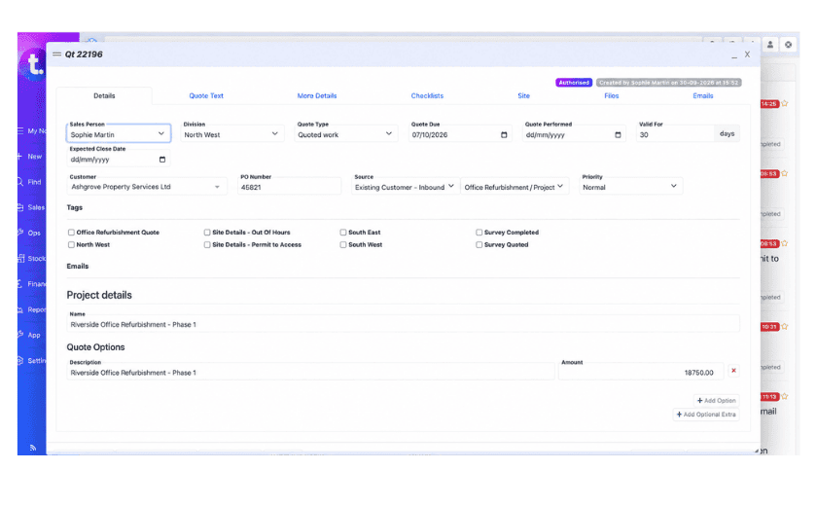Open the Source dropdown Existing Customer - Inbound
817x506 pixels.
tap(405, 187)
